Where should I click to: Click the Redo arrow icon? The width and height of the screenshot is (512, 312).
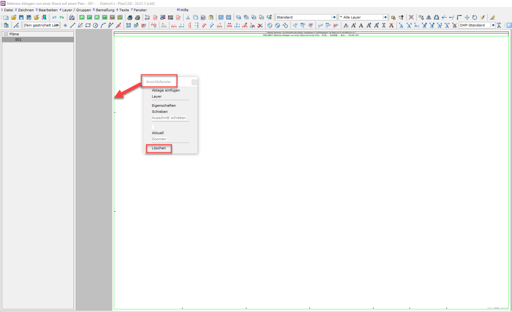61,17
